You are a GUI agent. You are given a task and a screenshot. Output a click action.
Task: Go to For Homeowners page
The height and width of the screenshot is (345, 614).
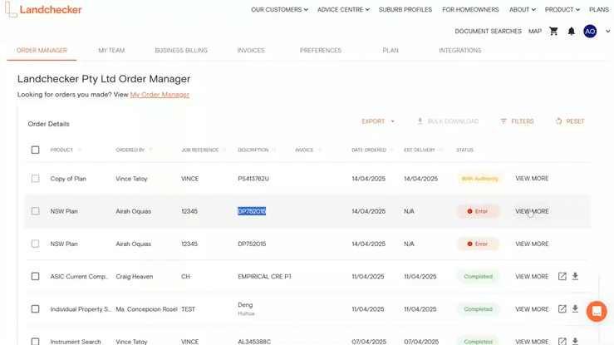point(470,9)
